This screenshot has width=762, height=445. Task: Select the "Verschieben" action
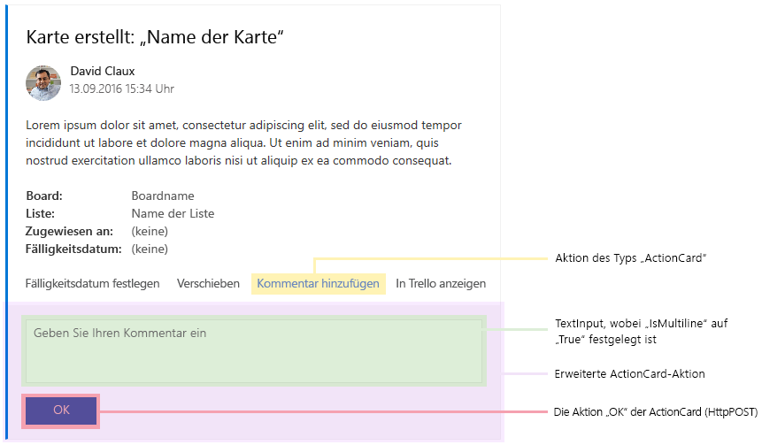tap(208, 284)
